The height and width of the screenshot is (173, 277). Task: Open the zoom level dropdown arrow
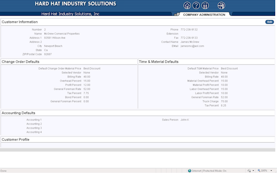(x=271, y=171)
